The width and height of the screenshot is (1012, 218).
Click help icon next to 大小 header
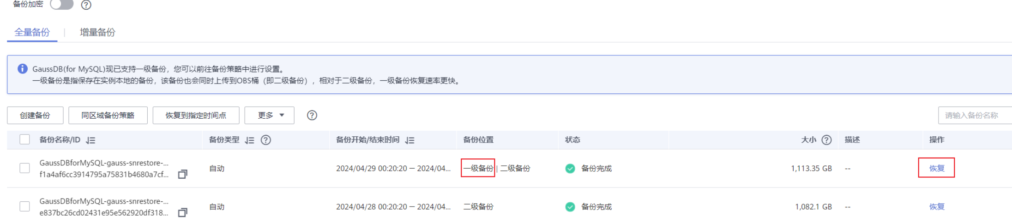(827, 140)
